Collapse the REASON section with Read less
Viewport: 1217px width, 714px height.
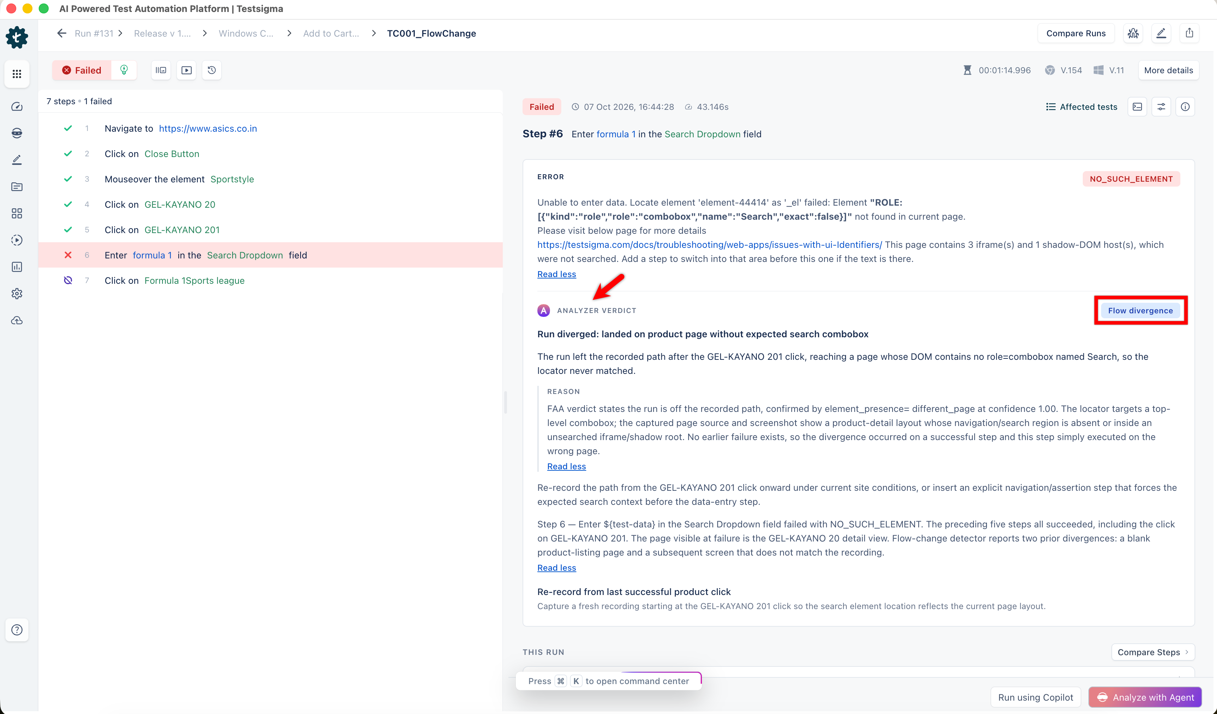567,466
